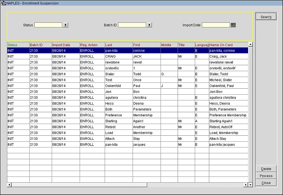Click the NAPLES window title icon

click(3, 3)
